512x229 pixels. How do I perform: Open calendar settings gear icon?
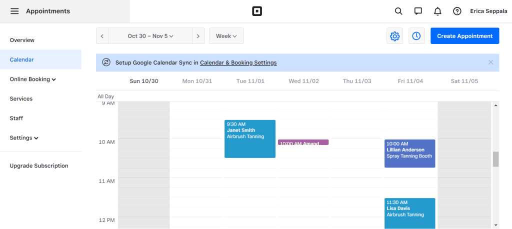pos(394,36)
